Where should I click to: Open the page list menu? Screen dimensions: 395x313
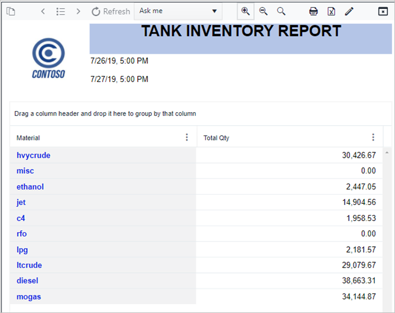pyautogui.click(x=60, y=11)
